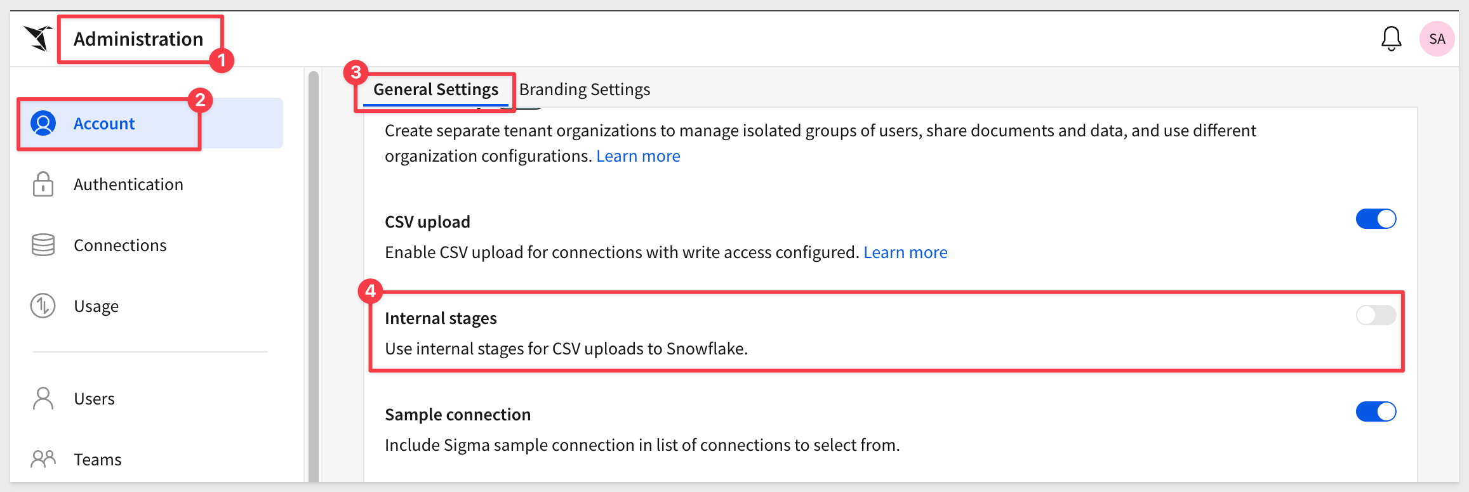Screen dimensions: 1469x492
Task: Open Learn more about tenant organizations
Action: coord(638,156)
